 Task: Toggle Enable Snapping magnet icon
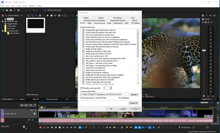[x=136, y=128]
